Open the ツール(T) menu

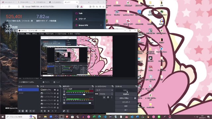pos(70,34)
